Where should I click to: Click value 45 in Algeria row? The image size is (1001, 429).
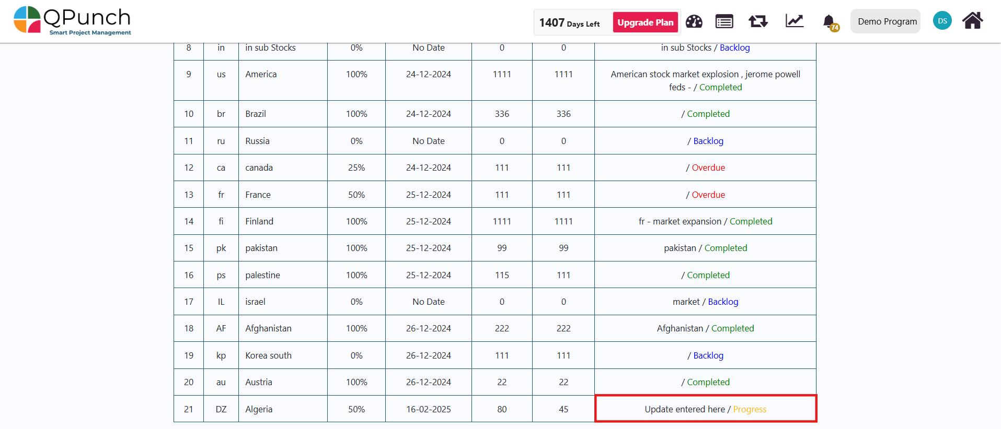[x=563, y=409]
